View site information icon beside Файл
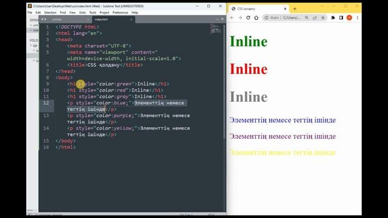Viewport: 388px width, 218px height. coord(266,18)
